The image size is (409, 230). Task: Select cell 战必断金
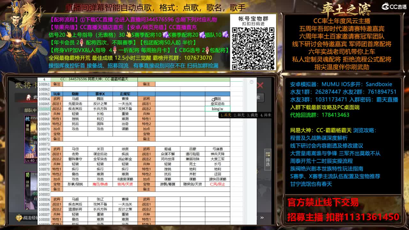[125, 159]
